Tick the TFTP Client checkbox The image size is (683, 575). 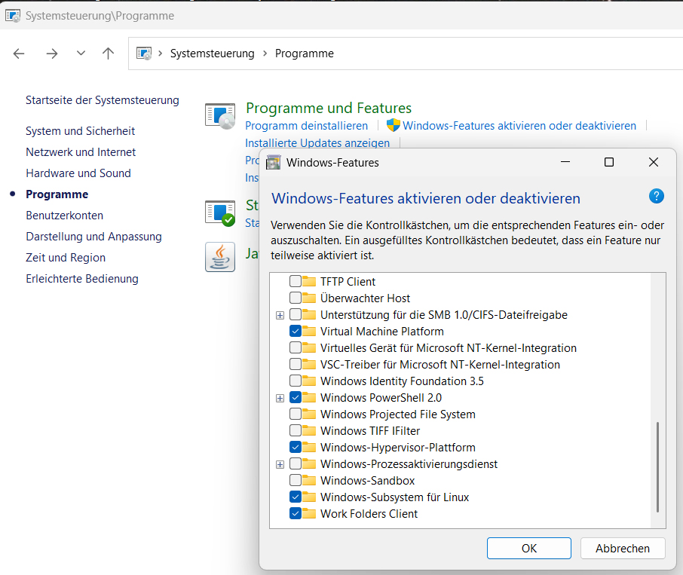(296, 282)
